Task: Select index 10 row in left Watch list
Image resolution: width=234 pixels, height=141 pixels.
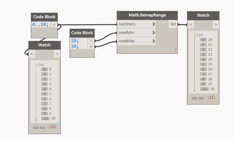Action: tap(48, 118)
